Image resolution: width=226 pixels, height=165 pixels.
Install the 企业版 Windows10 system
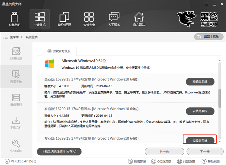pyautogui.click(x=200, y=82)
